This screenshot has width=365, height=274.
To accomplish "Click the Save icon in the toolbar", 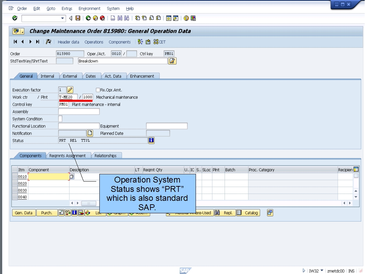I will (79, 18).
